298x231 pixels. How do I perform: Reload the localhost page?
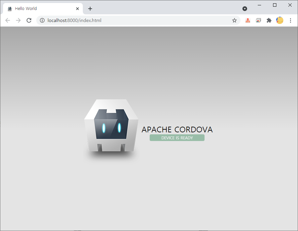pyautogui.click(x=29, y=20)
